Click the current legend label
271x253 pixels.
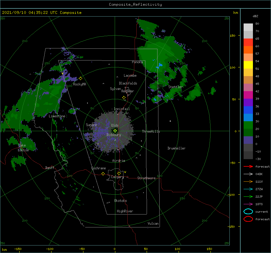click(262, 211)
